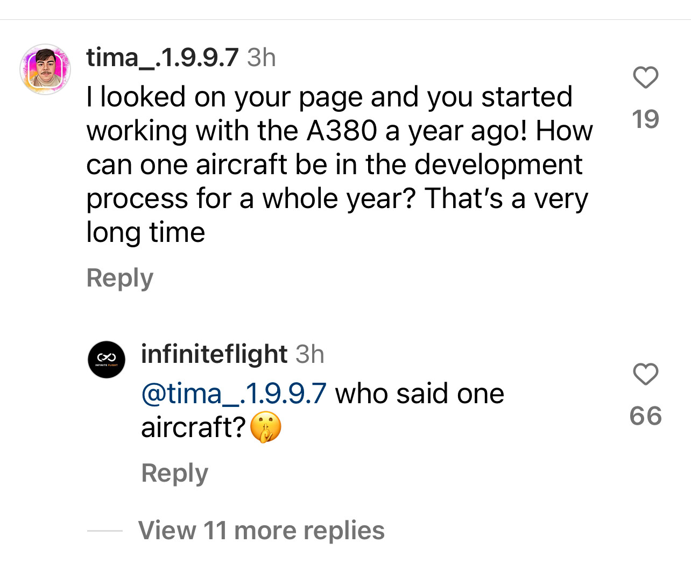
Task: Click the word "aircraft?" in infiniteflight's reply
Action: (x=193, y=427)
